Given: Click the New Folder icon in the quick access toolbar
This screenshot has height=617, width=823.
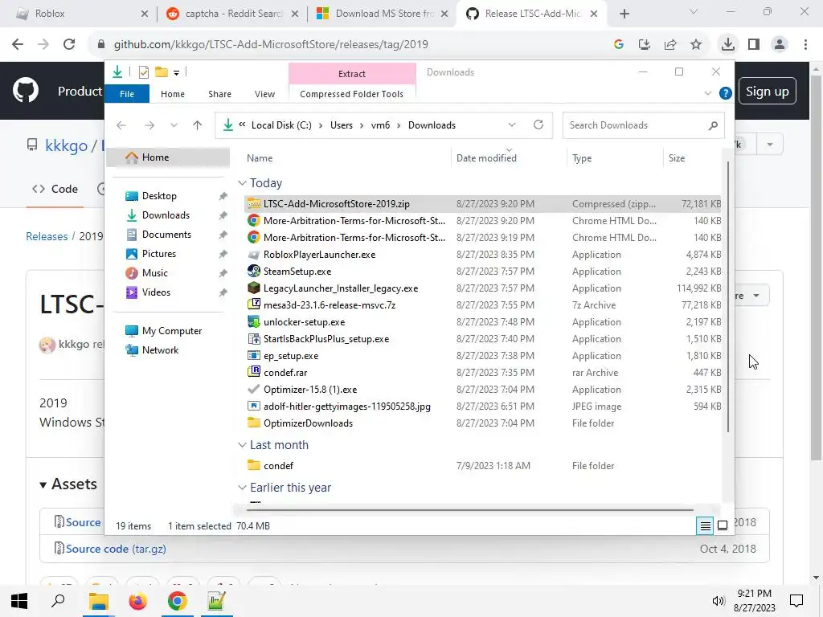Looking at the screenshot, I should click(161, 72).
